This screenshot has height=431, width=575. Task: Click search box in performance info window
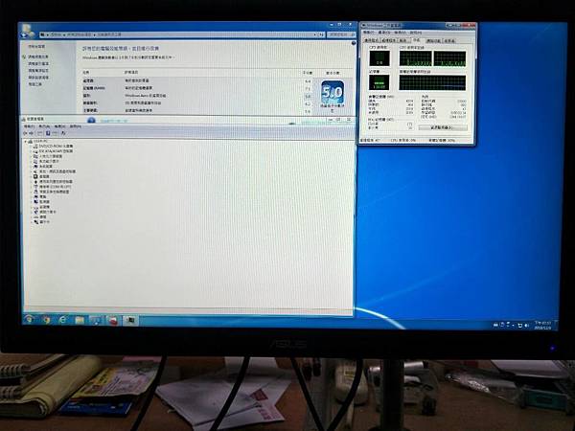tap(341, 34)
